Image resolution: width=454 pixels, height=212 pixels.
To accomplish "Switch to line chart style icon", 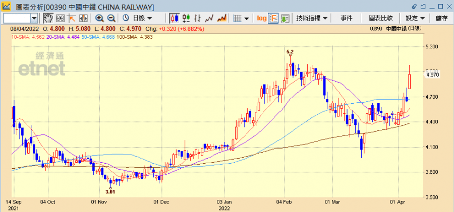I will click(209, 18).
